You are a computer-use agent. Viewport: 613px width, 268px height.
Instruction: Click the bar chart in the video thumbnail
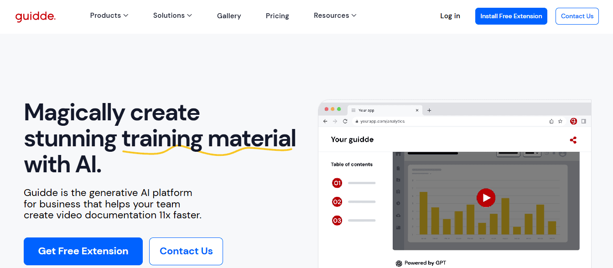click(x=488, y=204)
